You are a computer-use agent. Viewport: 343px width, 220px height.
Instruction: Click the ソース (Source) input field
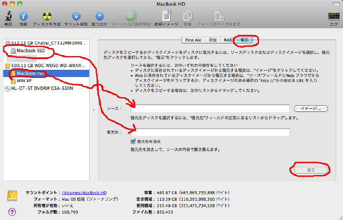tap(210, 108)
